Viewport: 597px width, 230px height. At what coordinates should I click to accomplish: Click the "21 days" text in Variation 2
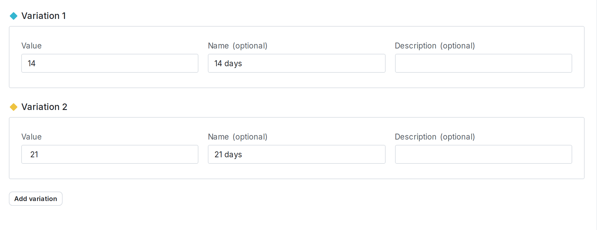point(228,155)
